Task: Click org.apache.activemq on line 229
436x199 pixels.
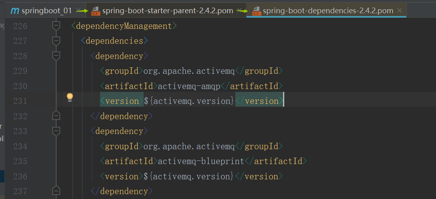Action: 189,71
